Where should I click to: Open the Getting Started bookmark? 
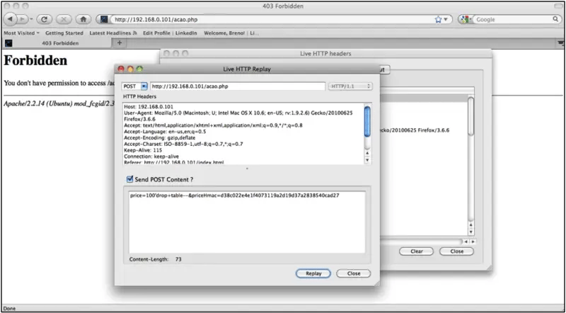[x=64, y=33]
